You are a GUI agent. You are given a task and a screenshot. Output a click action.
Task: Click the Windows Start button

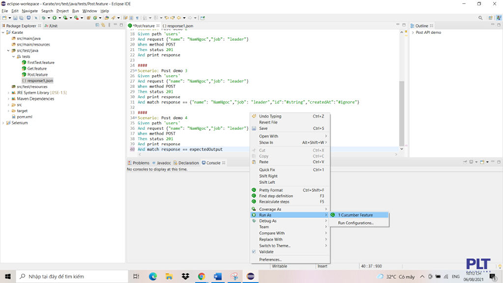click(8, 276)
